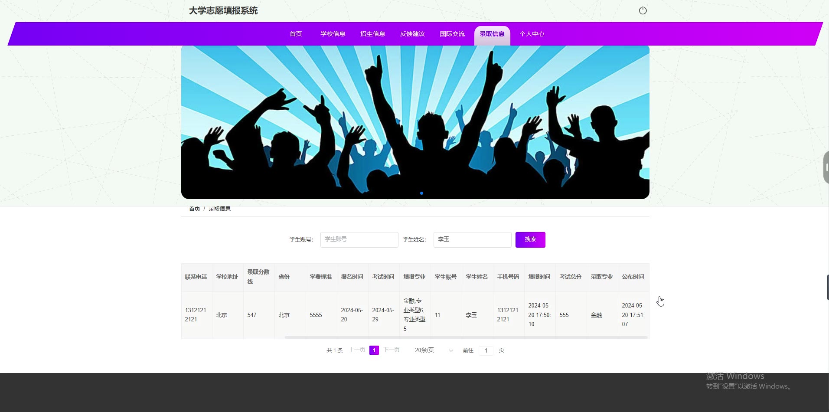Viewport: 829px width, 412px height.
Task: Click the 2024-05-29 exam date cell
Action: click(x=383, y=315)
